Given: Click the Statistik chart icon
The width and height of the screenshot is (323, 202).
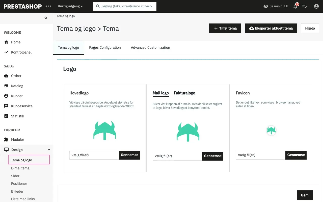Looking at the screenshot, I should pos(6,116).
